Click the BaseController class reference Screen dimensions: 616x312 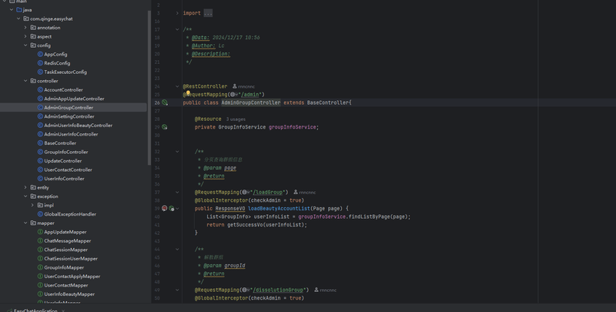click(x=327, y=102)
